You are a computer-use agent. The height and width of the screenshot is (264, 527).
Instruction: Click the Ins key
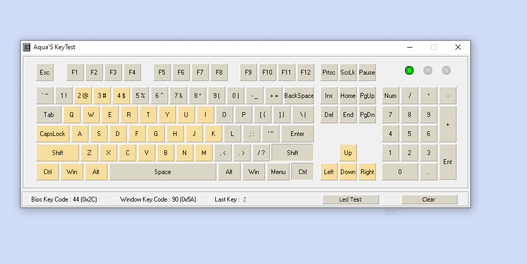click(x=329, y=96)
